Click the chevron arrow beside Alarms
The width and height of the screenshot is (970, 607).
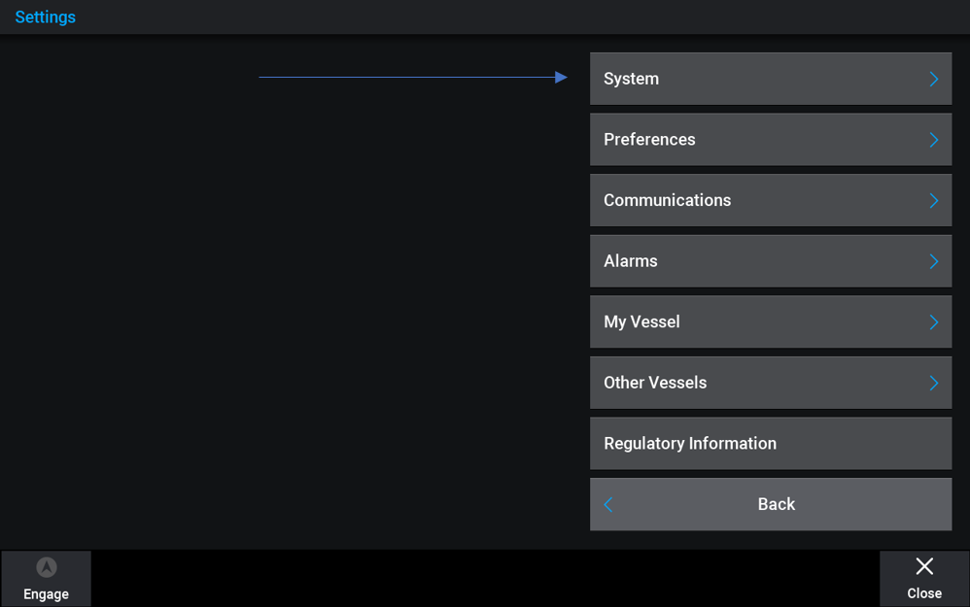pyautogui.click(x=933, y=261)
